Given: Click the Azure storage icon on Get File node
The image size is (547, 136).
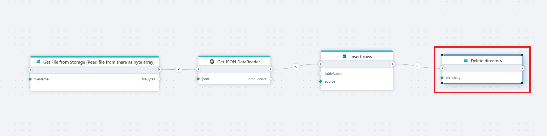Looking at the screenshot, I should 38,62.
